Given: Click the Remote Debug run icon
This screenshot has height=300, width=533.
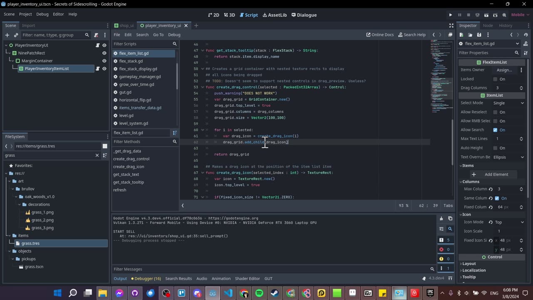Looking at the screenshot, I should (x=477, y=15).
